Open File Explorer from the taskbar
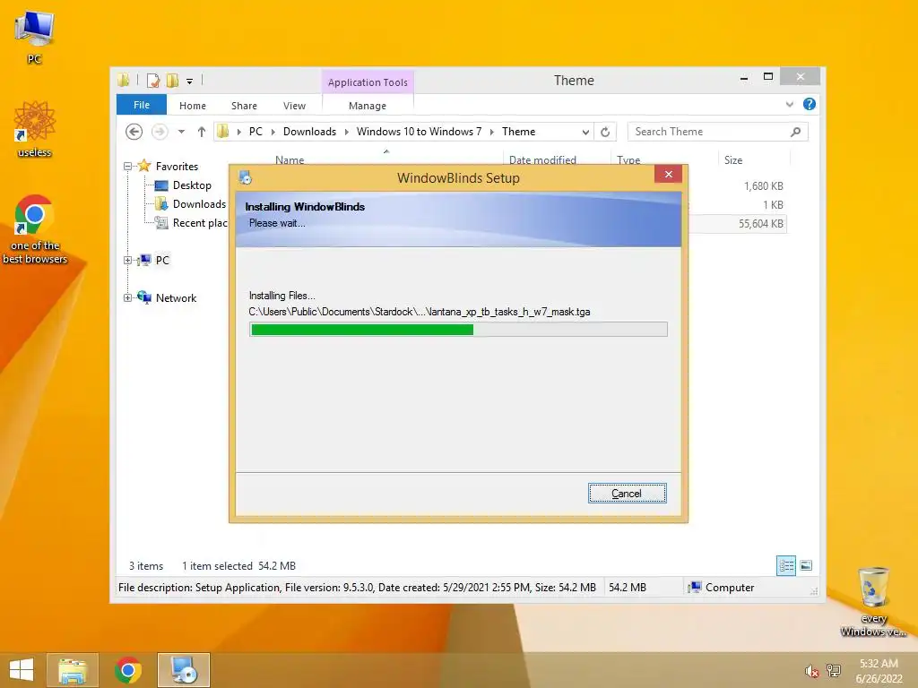918x688 pixels. pyautogui.click(x=72, y=670)
